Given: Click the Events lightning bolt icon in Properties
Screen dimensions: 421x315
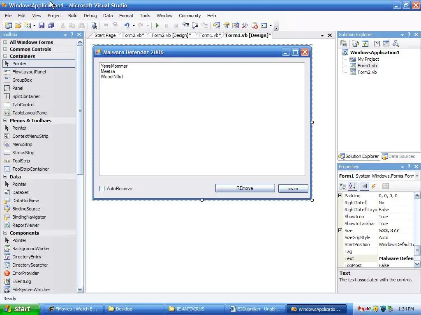Looking at the screenshot, I should click(373, 186).
